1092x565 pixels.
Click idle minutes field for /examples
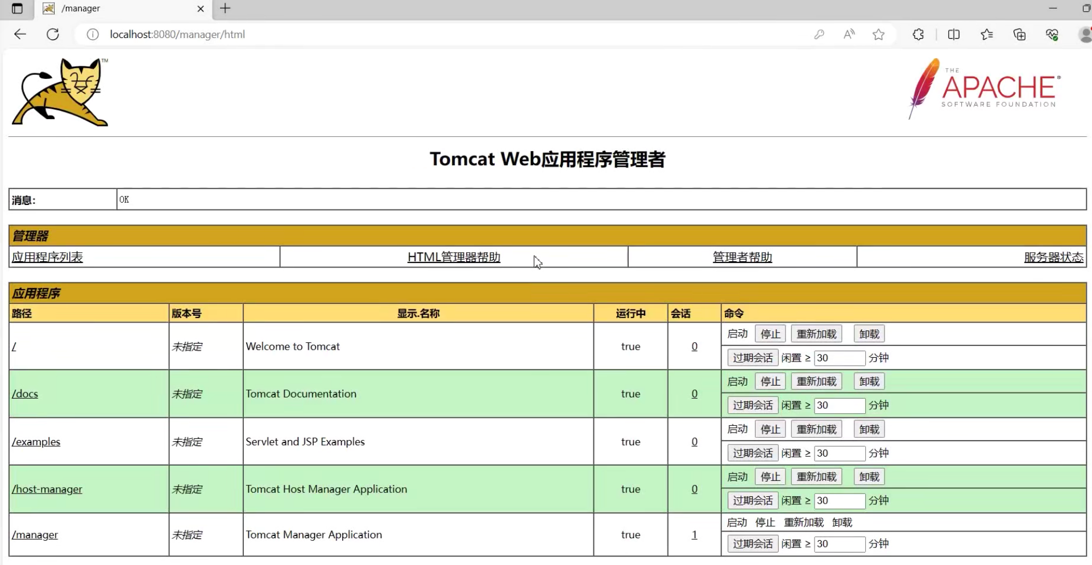click(x=840, y=453)
